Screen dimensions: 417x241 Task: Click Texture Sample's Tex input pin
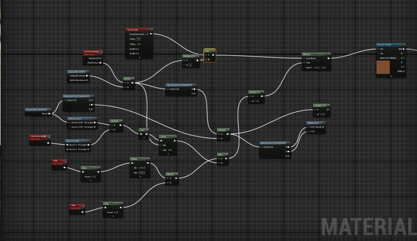click(x=378, y=54)
